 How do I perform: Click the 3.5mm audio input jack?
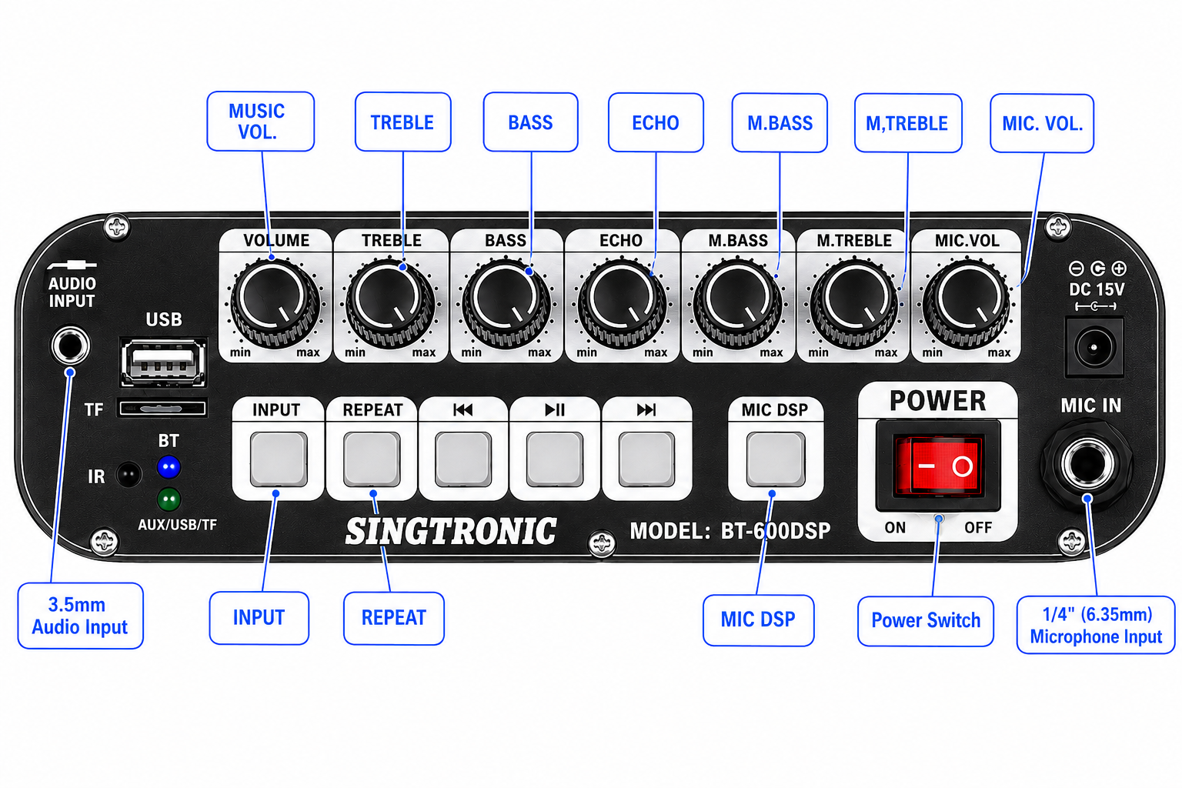[70, 346]
